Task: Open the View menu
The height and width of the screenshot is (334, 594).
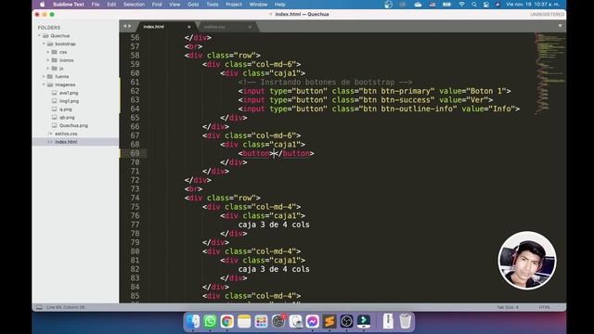Action: [x=174, y=5]
